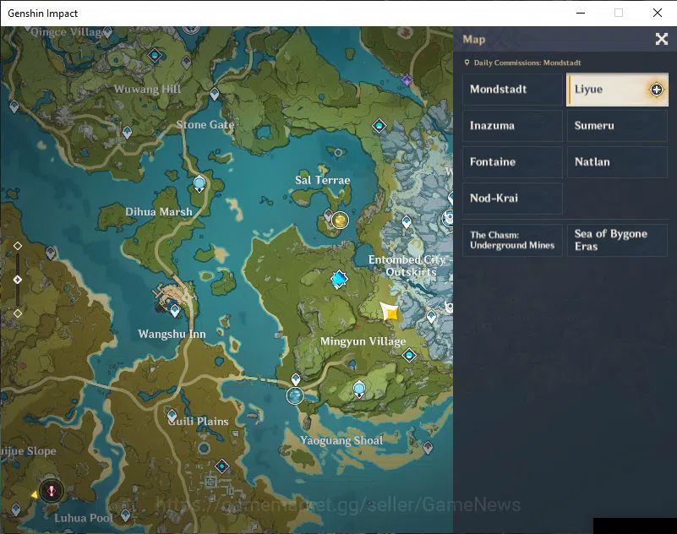Switch map to Inazuma region
This screenshot has width=677, height=534.
pos(512,126)
